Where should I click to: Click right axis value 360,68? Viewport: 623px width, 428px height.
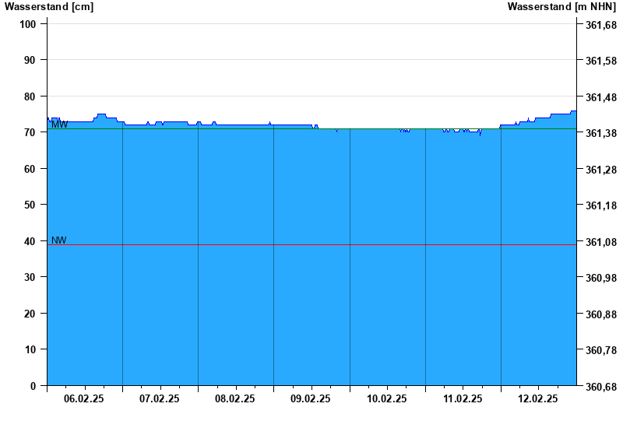601,387
